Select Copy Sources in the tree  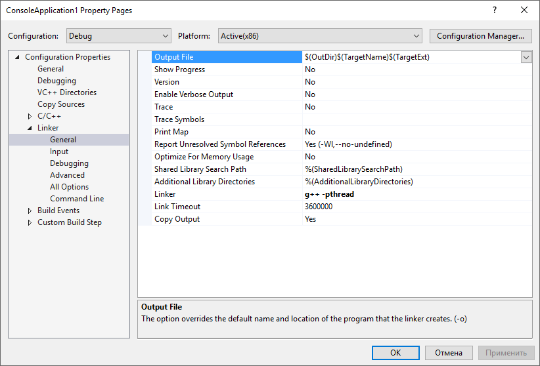pyautogui.click(x=61, y=104)
